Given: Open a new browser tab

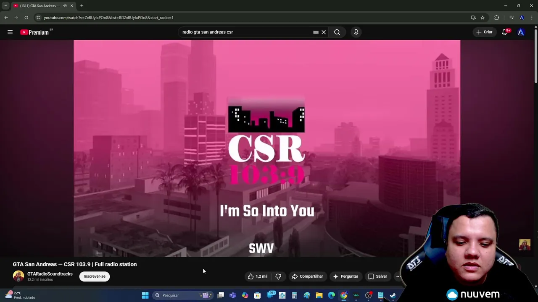Looking at the screenshot, I should point(82,5).
